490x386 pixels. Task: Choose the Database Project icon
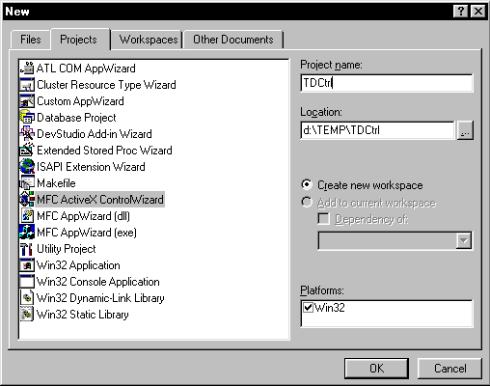(x=27, y=117)
